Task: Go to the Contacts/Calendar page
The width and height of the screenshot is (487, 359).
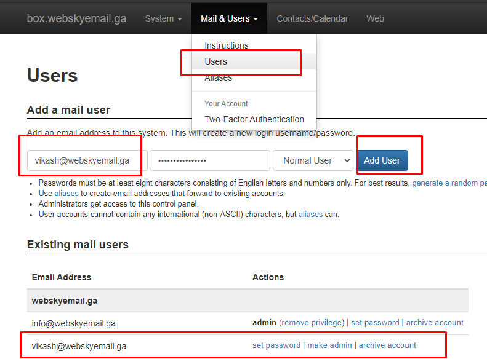Action: pyautogui.click(x=312, y=18)
